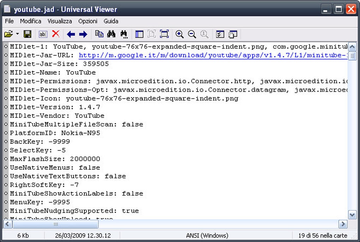Click the 'MiniTubeShowActionLabels: false' line
360x242 pixels.
[77, 194]
